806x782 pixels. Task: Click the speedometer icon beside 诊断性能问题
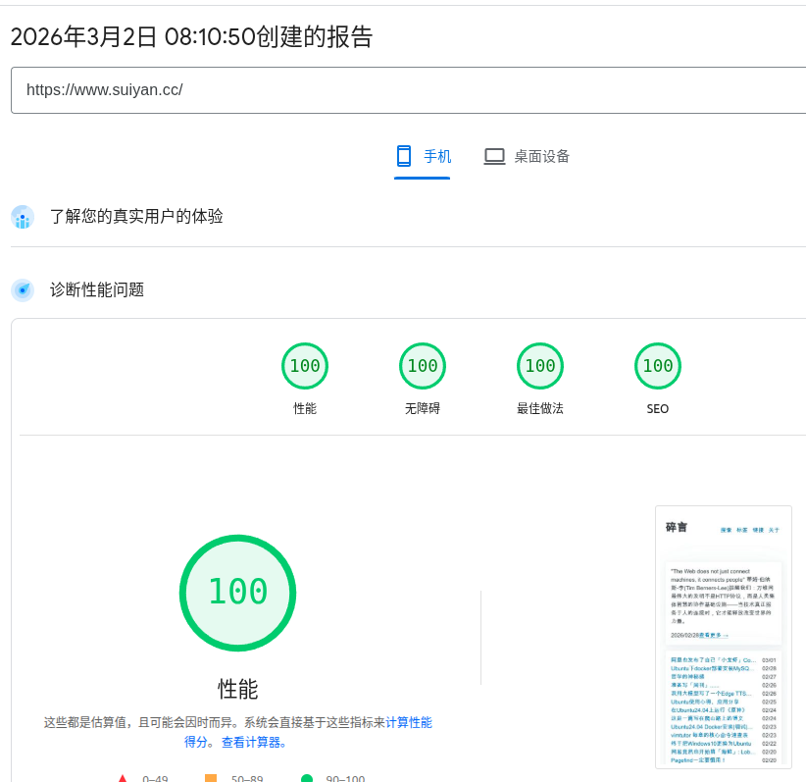point(22,290)
